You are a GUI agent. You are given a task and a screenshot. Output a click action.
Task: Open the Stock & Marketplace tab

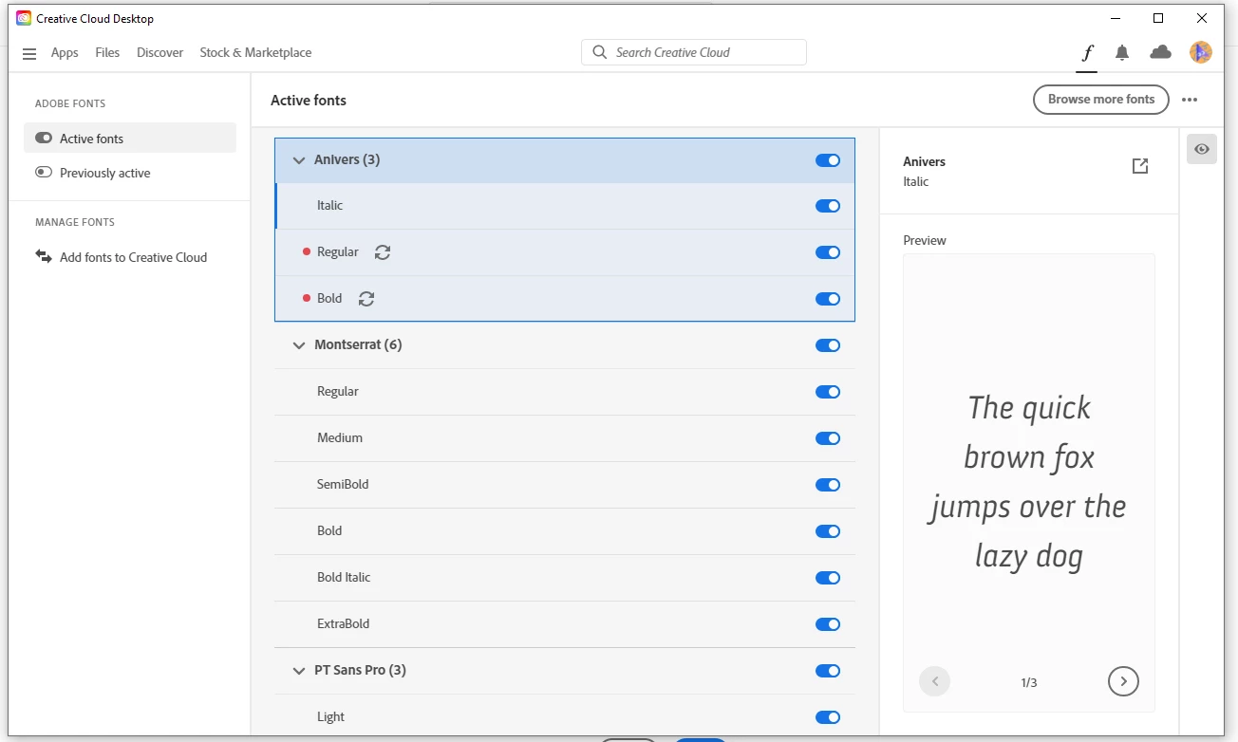(255, 52)
